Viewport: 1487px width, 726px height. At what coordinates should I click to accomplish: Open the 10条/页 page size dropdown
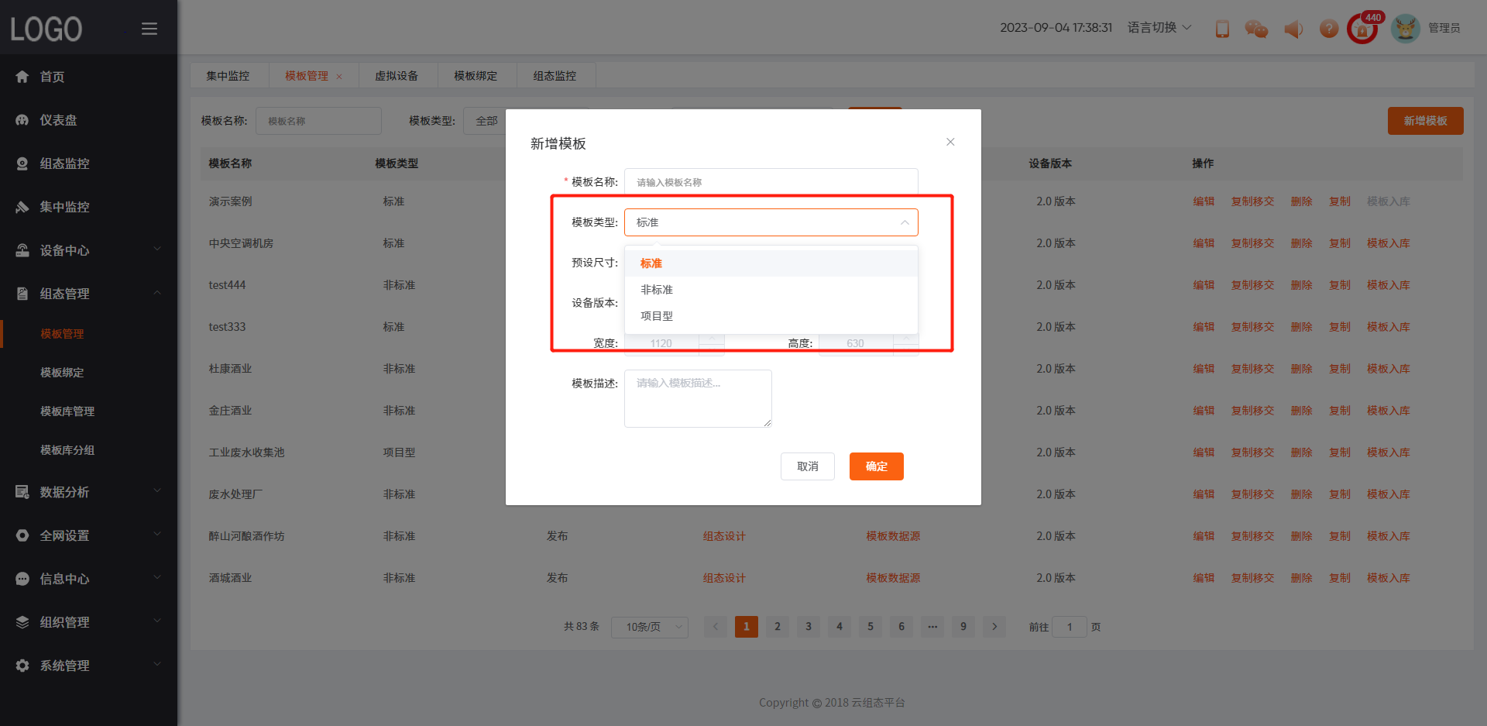click(x=650, y=627)
